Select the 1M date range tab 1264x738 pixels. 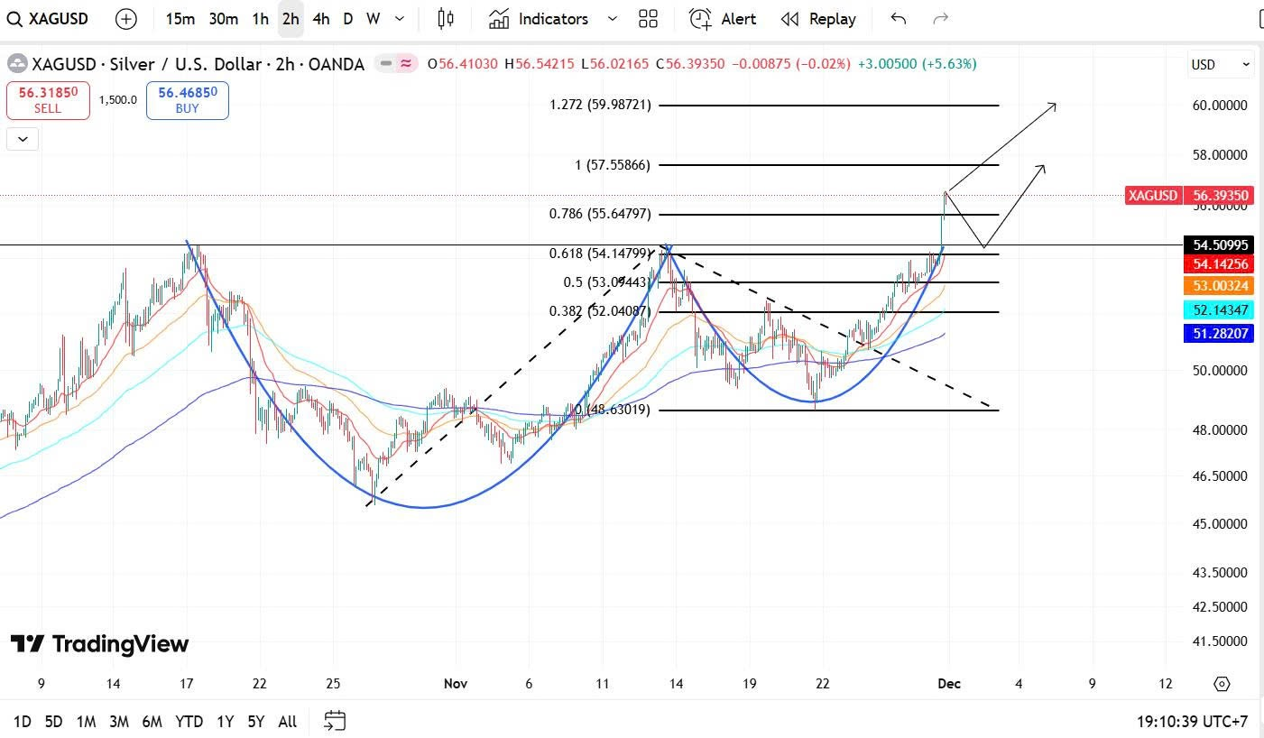tap(86, 721)
